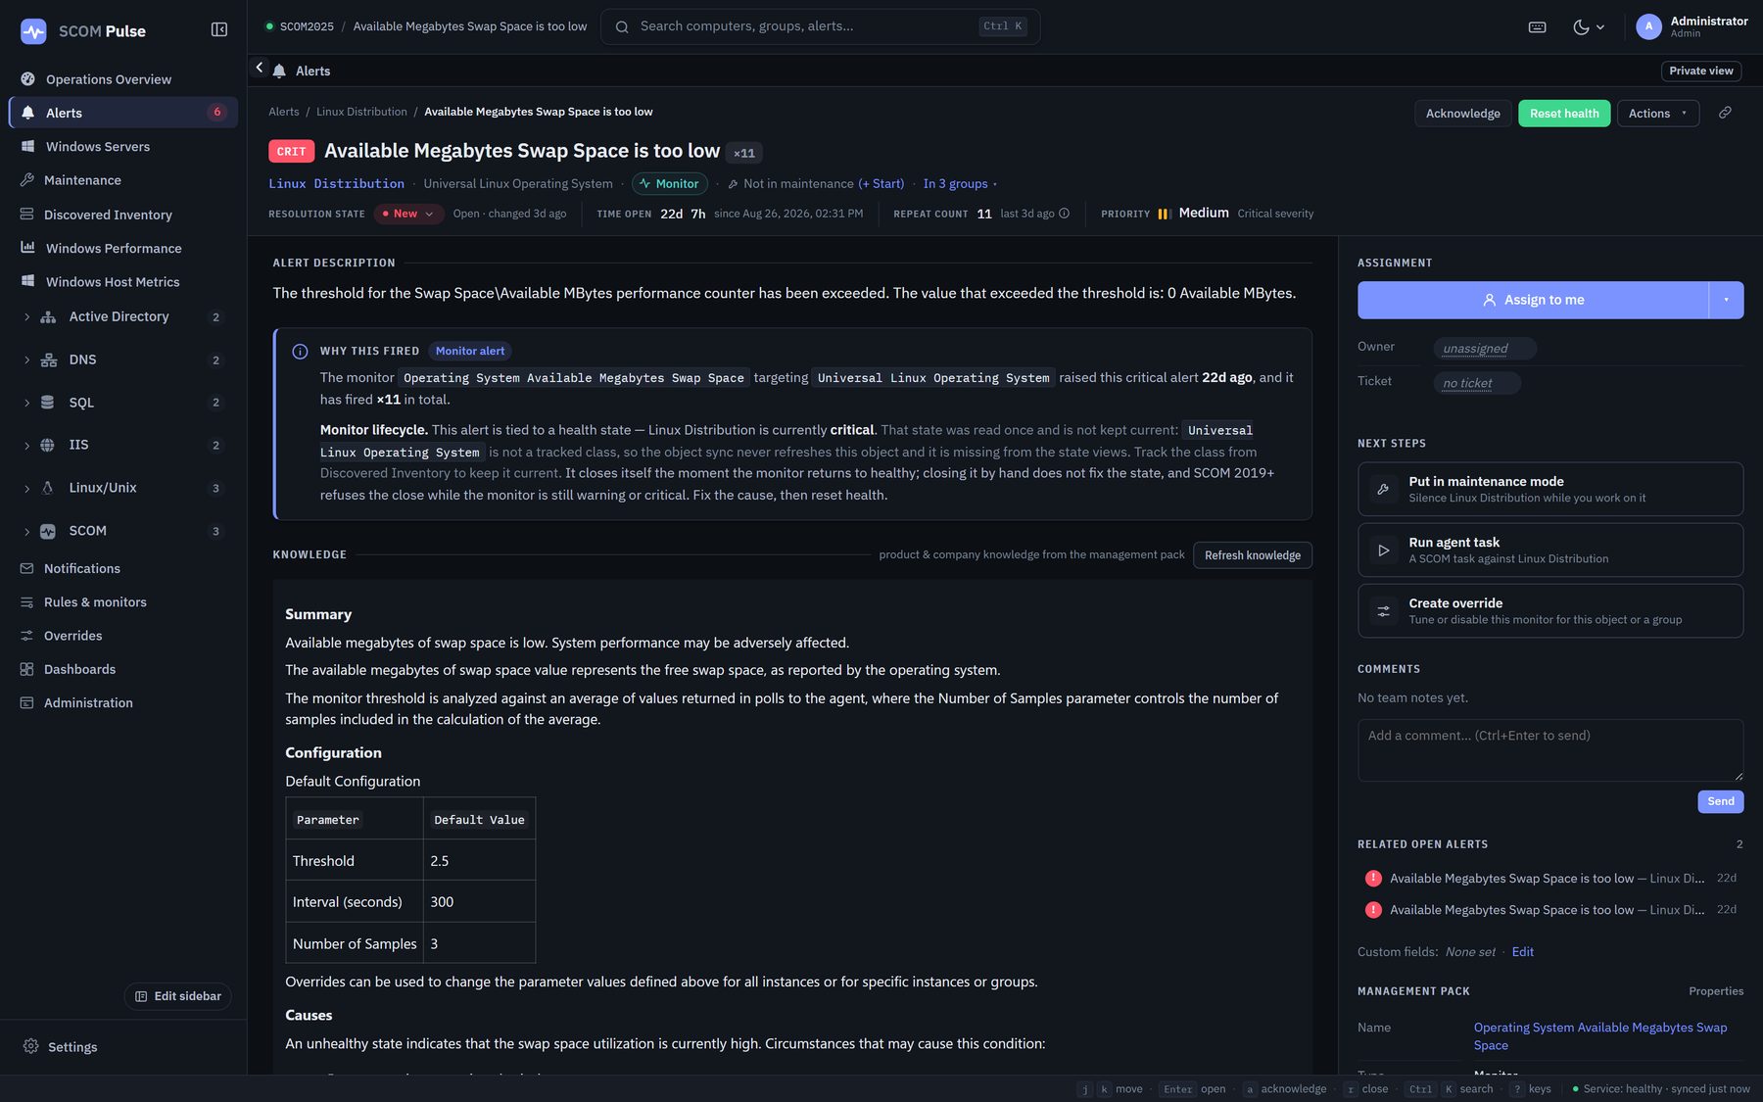The height and width of the screenshot is (1102, 1763).
Task: Click the Assign to me button
Action: pyautogui.click(x=1533, y=300)
